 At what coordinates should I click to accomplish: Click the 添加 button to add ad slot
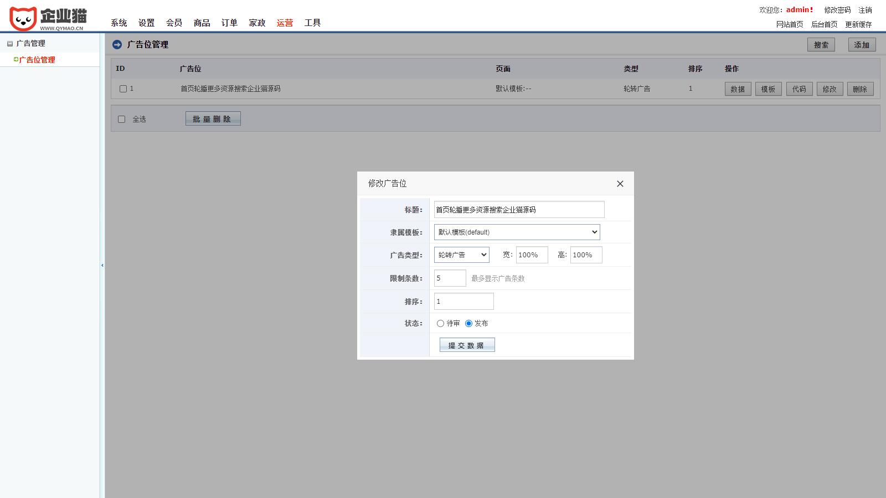[x=861, y=45]
